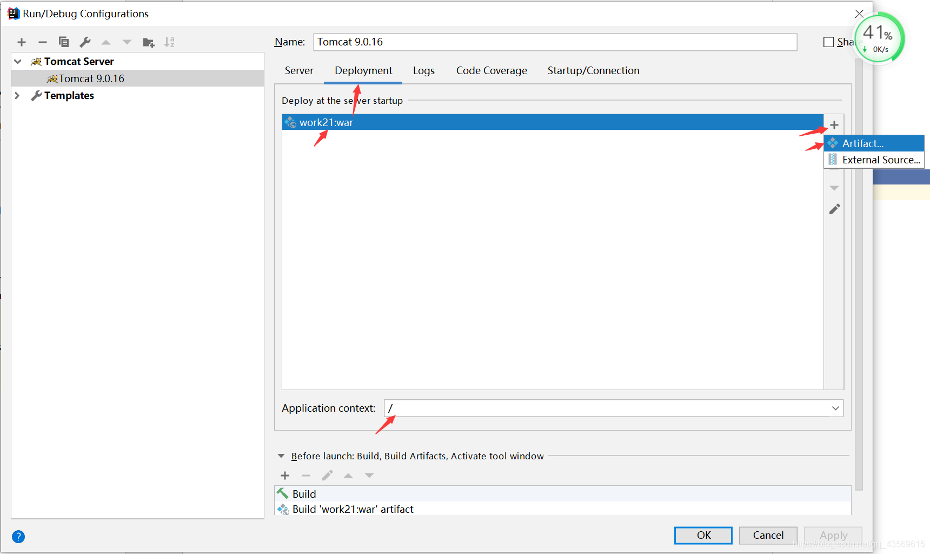Choose External Source... from popup menu
Image resolution: width=930 pixels, height=554 pixels.
point(874,160)
